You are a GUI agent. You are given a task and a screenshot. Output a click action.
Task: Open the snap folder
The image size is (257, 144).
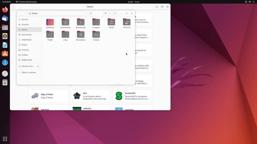(65, 36)
